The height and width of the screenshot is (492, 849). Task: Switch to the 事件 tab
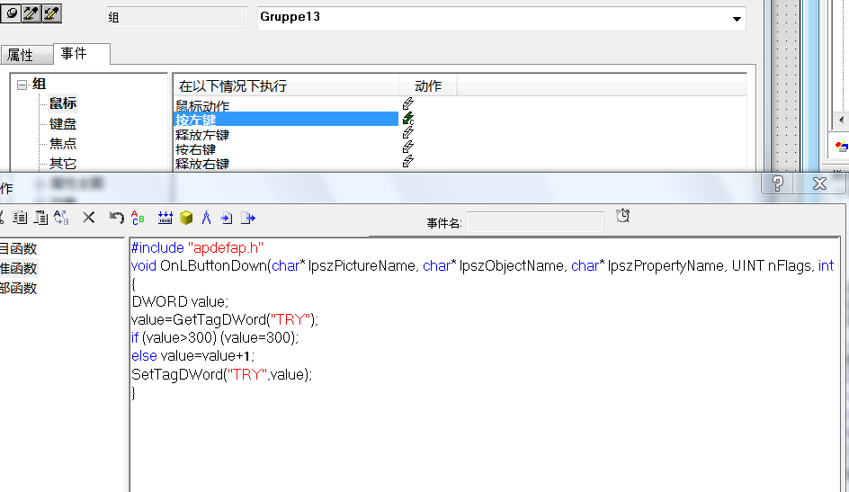point(75,54)
